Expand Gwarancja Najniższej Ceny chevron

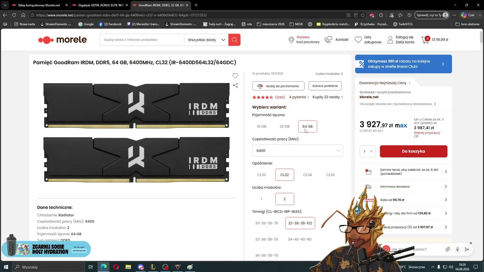coord(410,83)
